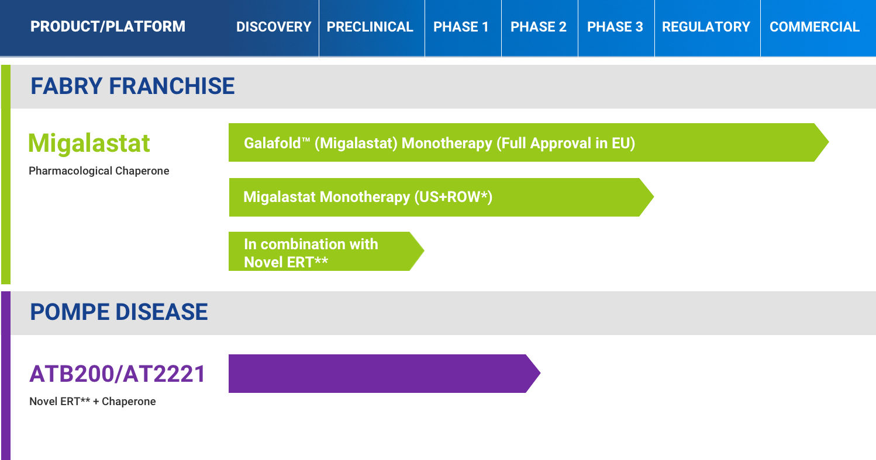876x460 pixels.
Task: Select the Migalastat Monotherapy US+ROW bar
Action: point(441,197)
